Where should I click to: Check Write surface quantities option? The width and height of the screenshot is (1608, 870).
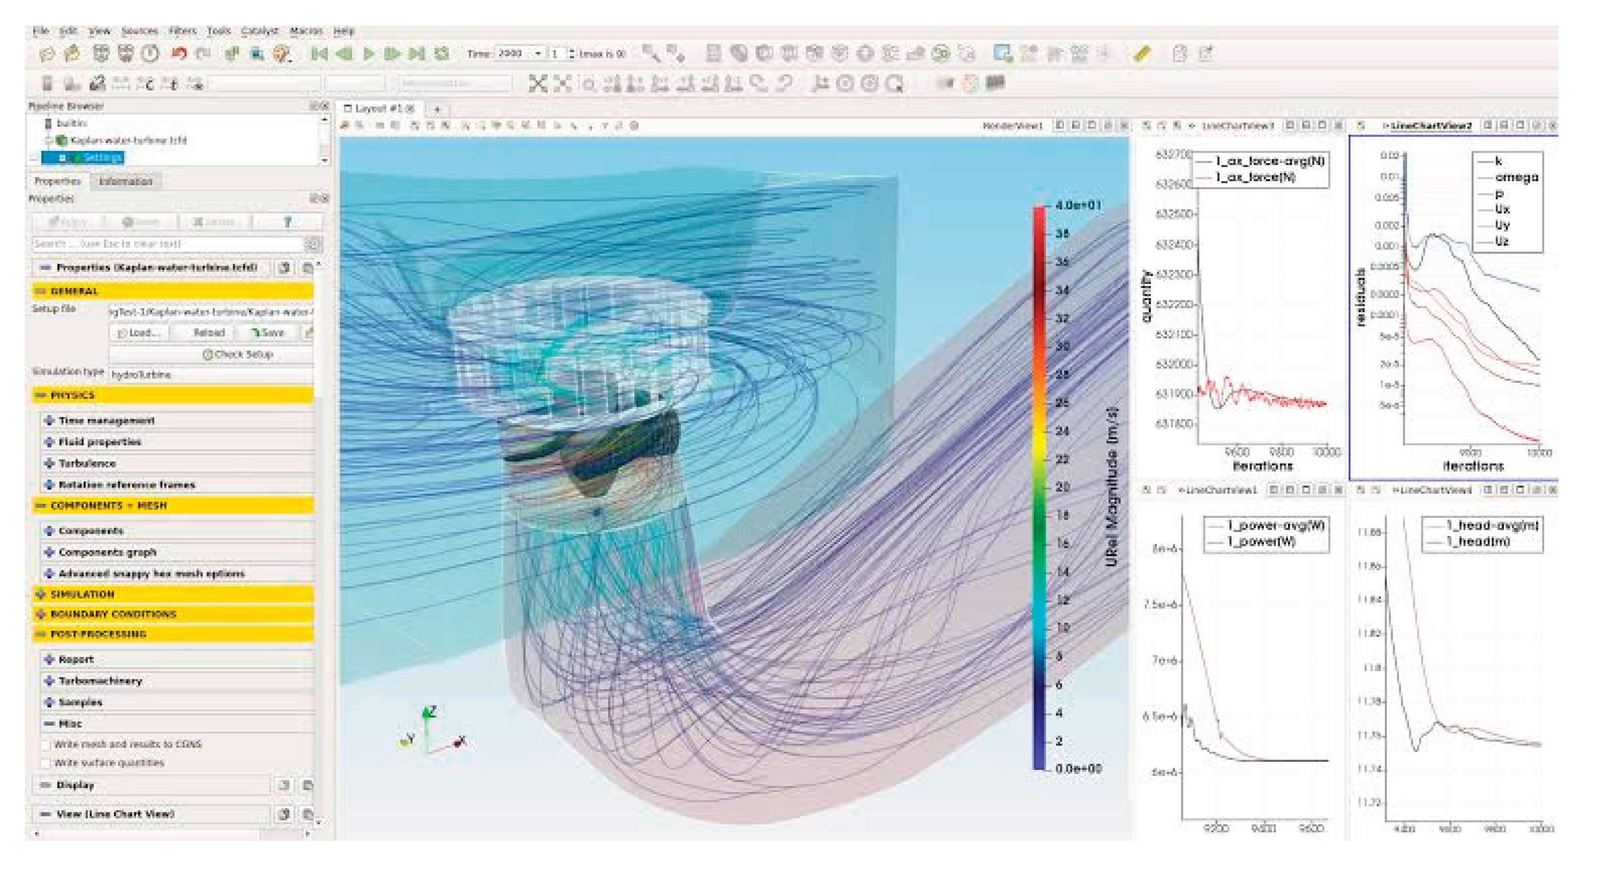[46, 763]
